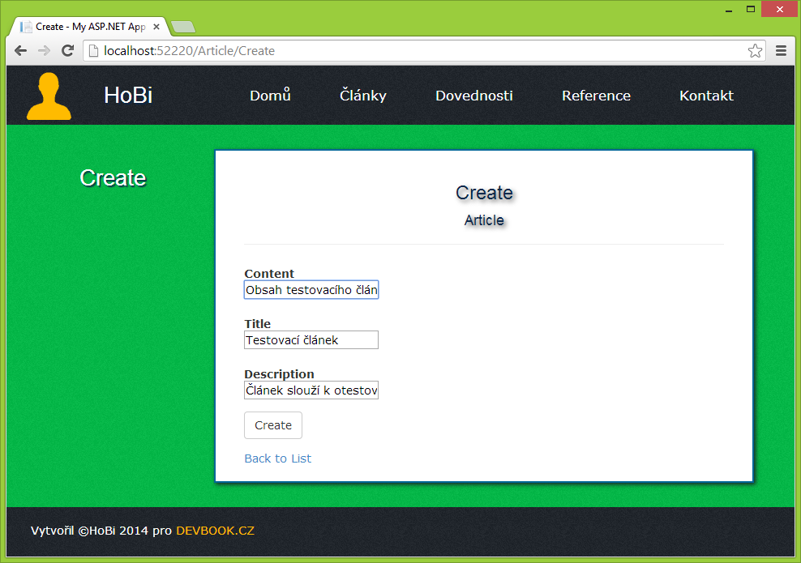Viewport: 801px width, 563px height.
Task: Click the Title field label
Action: pyautogui.click(x=258, y=323)
